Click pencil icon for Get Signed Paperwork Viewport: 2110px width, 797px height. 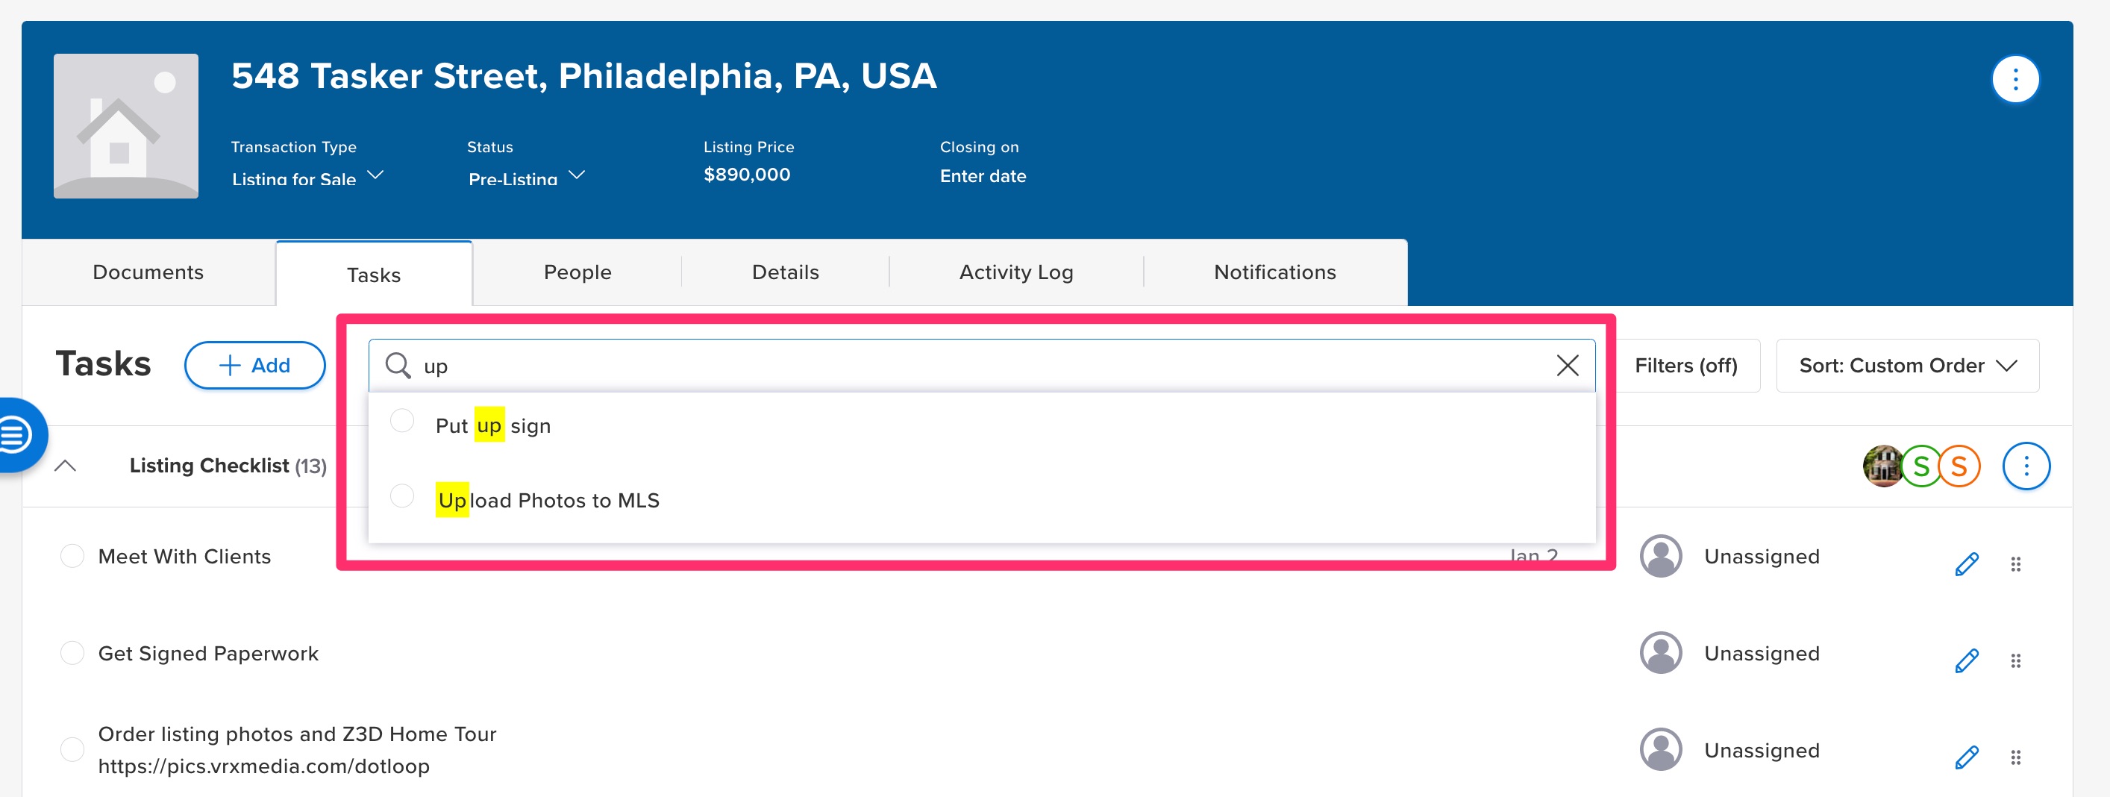[x=1966, y=661]
